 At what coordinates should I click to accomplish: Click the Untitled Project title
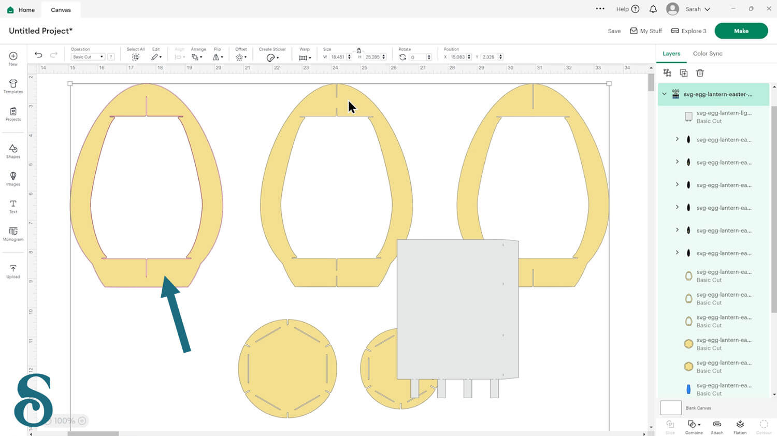click(x=40, y=31)
